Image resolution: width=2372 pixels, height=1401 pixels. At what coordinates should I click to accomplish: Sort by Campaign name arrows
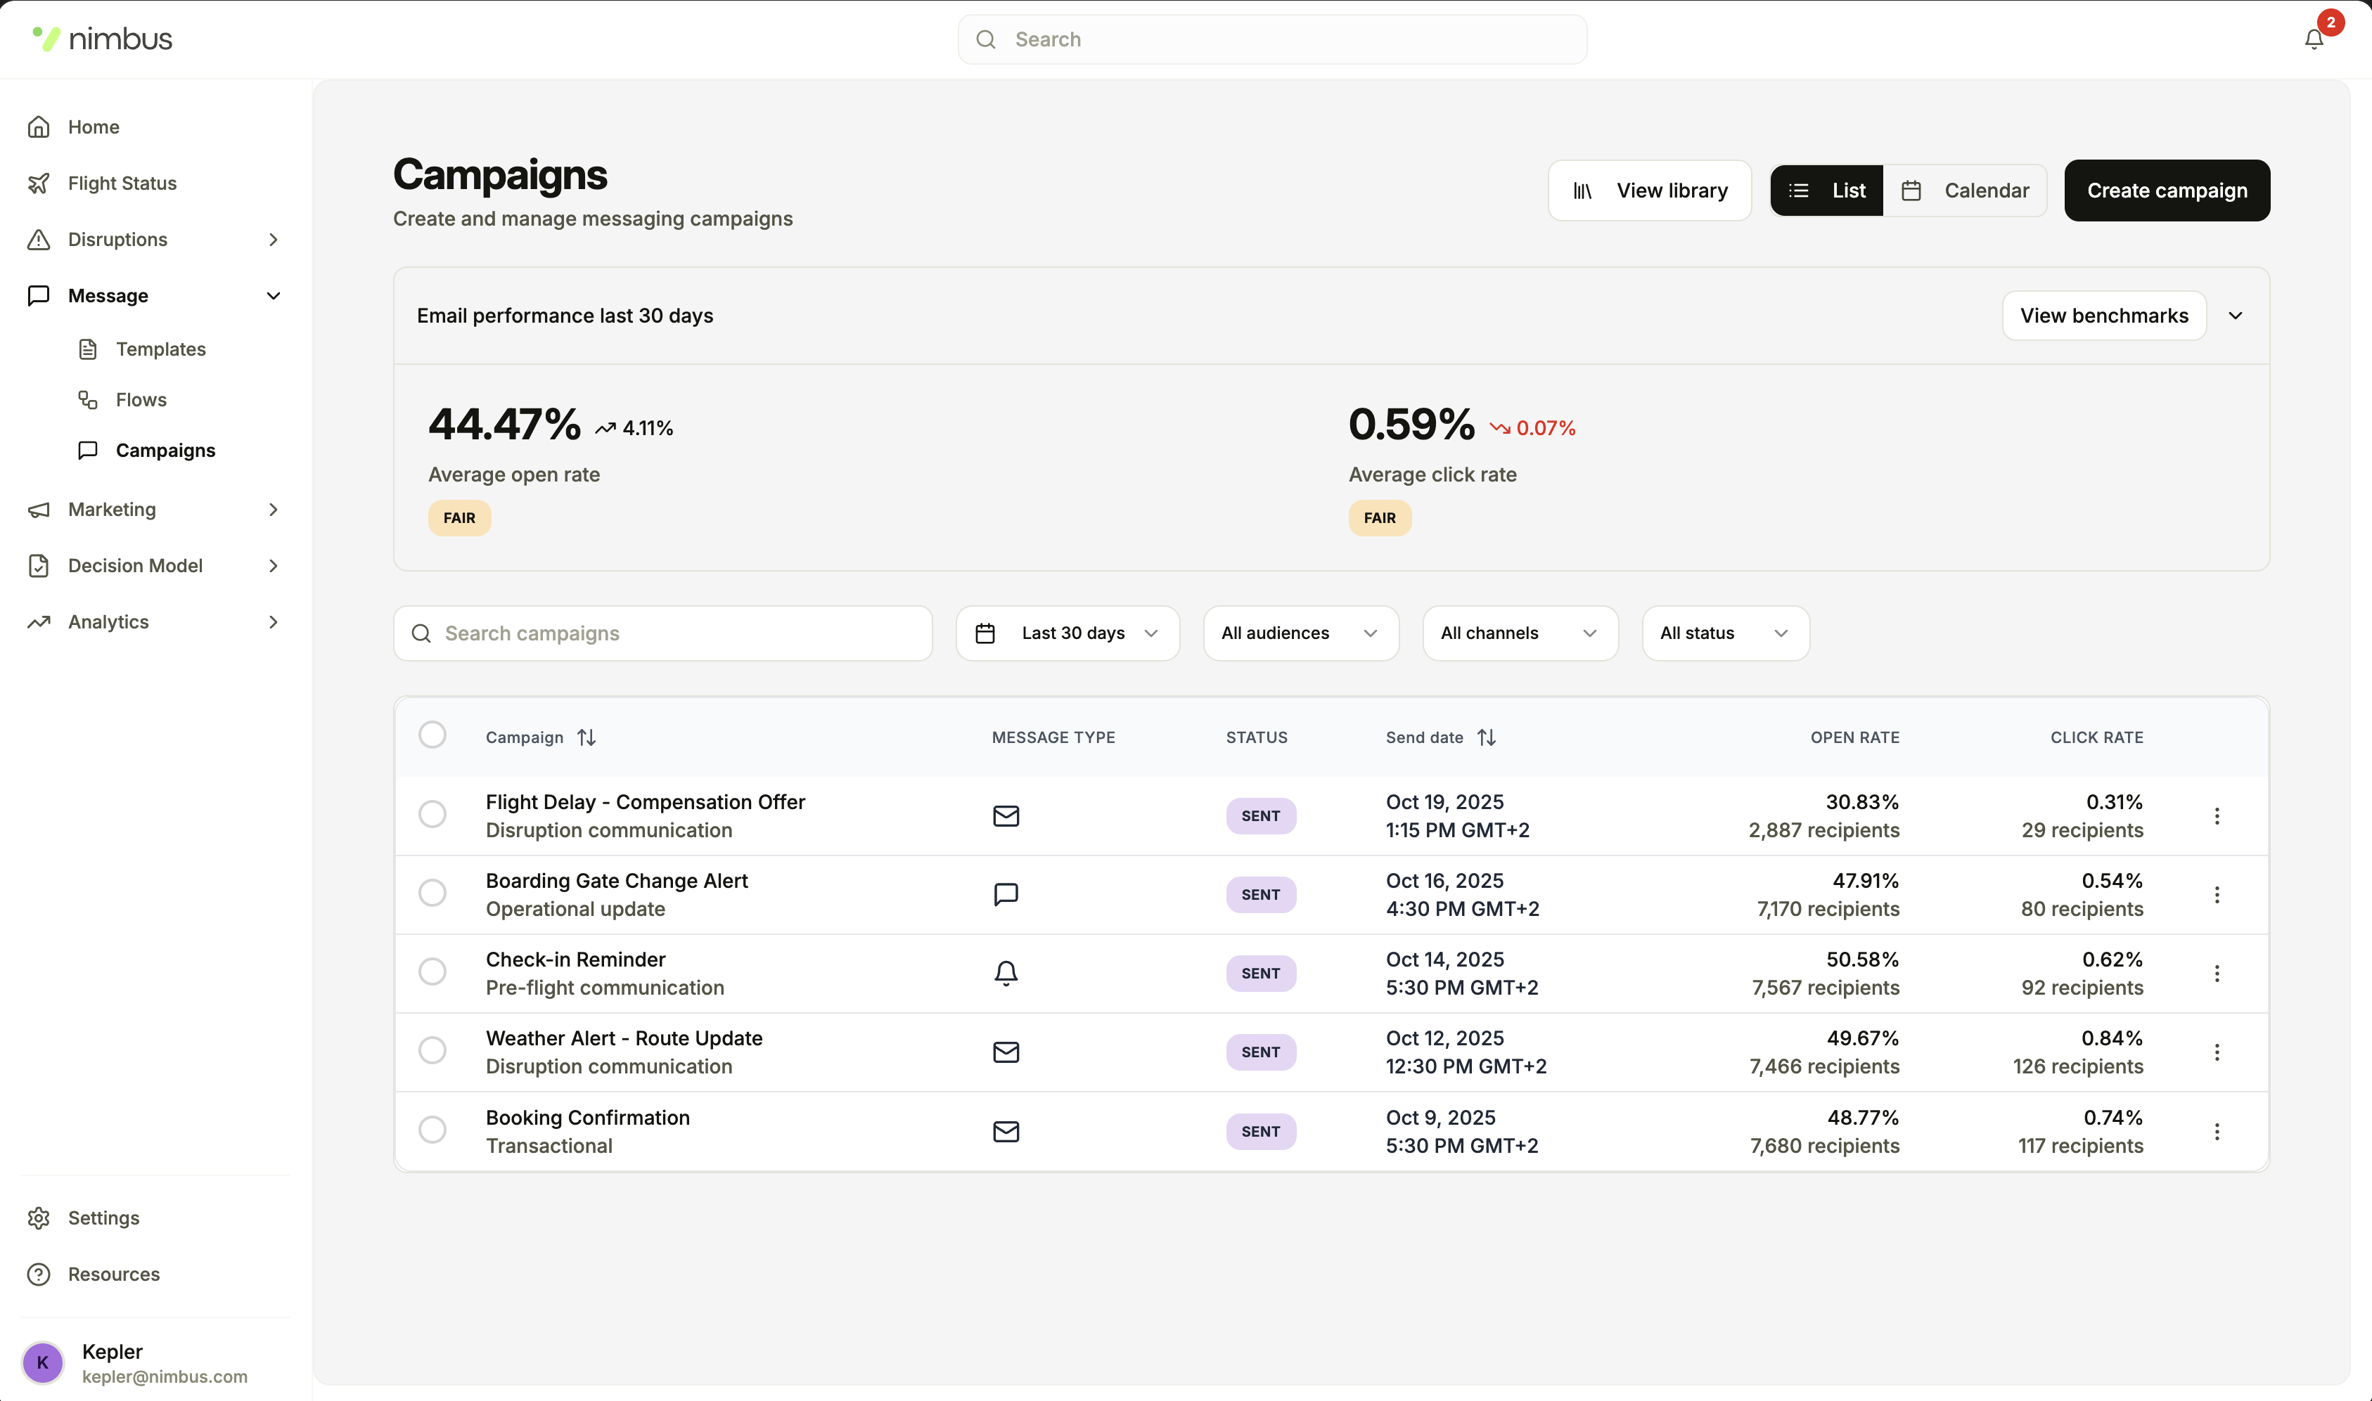click(x=586, y=737)
